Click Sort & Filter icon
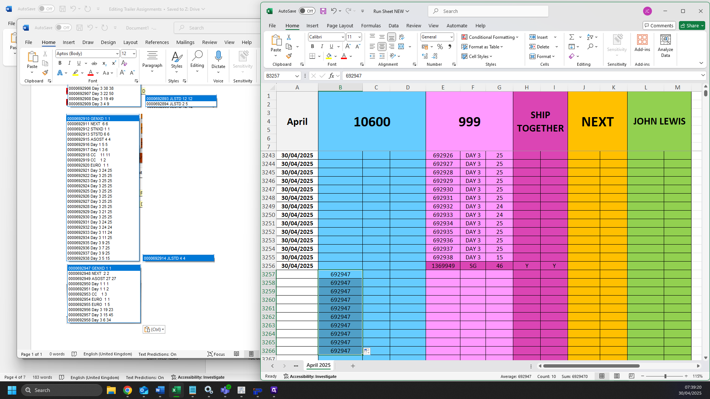Screen dimensions: 710x399 click(590, 37)
